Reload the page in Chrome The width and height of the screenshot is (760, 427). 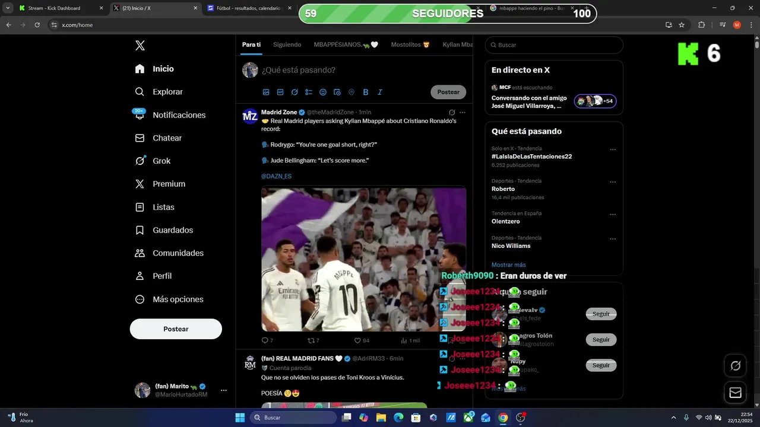pos(37,25)
